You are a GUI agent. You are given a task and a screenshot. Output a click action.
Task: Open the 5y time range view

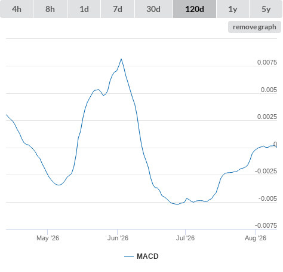266,9
